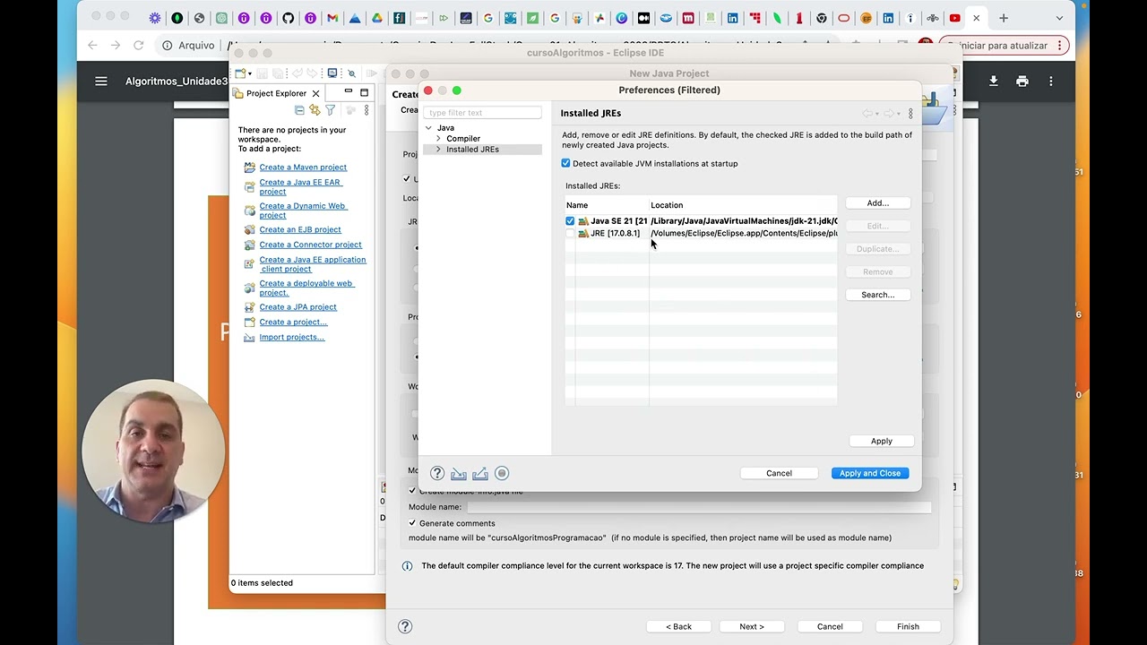Click < Back in New Java Project
This screenshot has height=645, width=1147.
point(679,626)
